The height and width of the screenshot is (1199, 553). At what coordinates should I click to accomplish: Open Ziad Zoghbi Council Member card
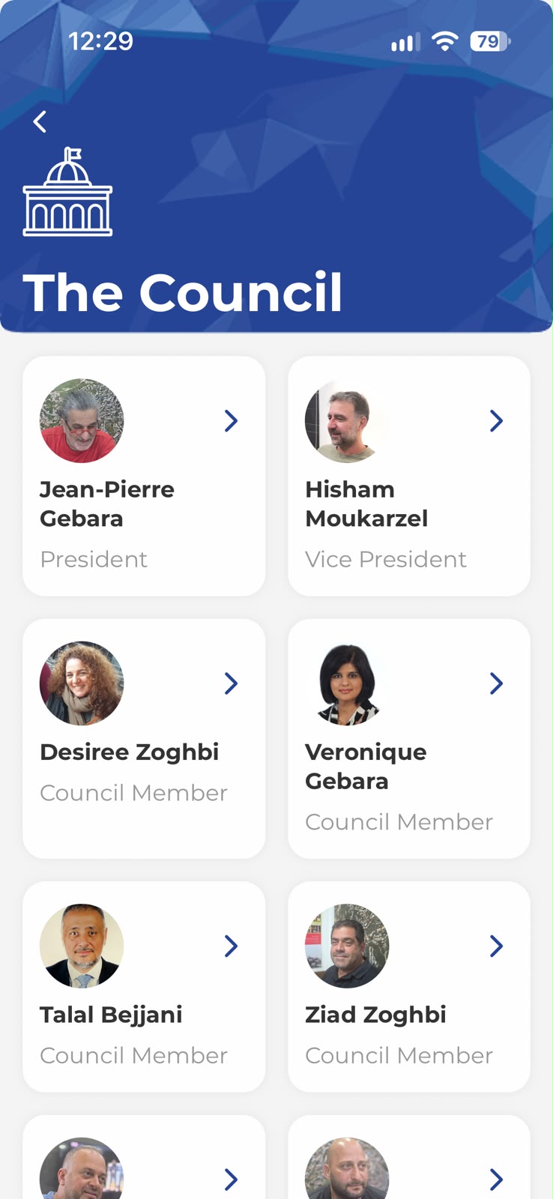pyautogui.click(x=409, y=986)
